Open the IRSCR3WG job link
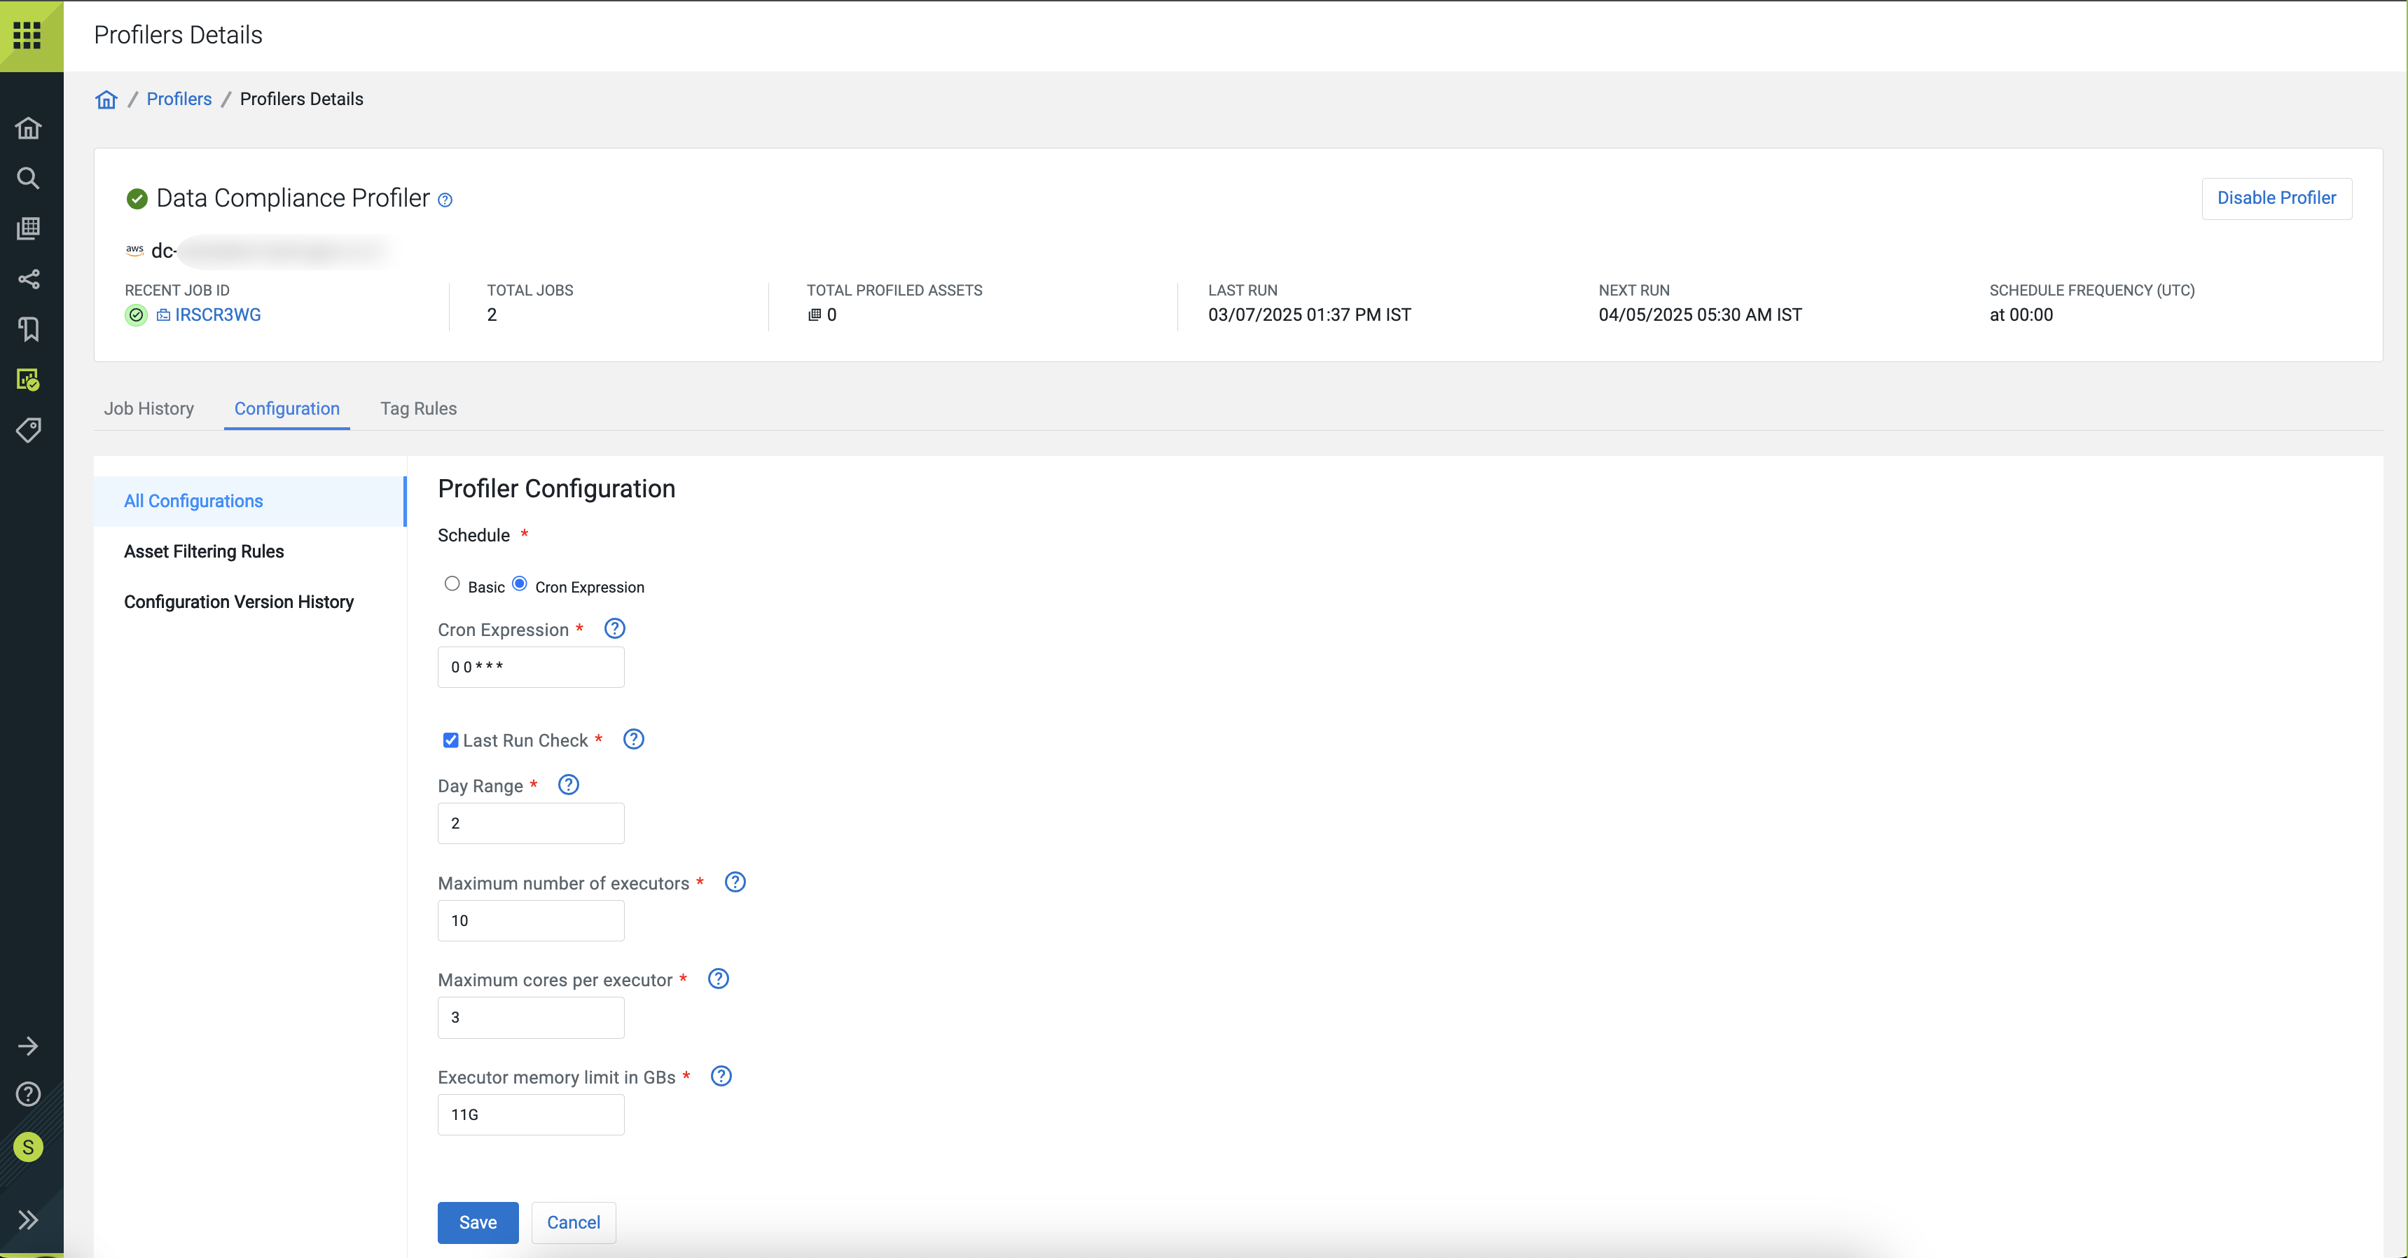 point(218,315)
